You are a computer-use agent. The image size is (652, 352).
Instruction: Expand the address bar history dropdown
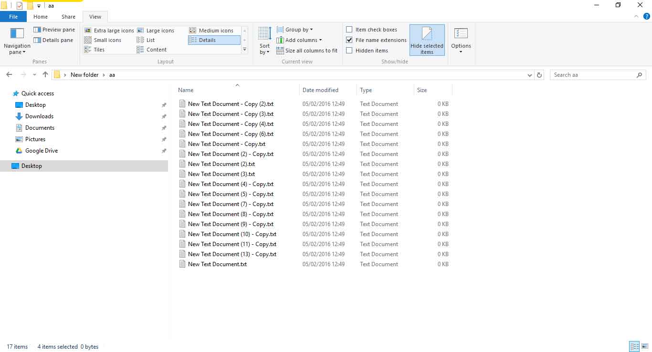pos(530,75)
